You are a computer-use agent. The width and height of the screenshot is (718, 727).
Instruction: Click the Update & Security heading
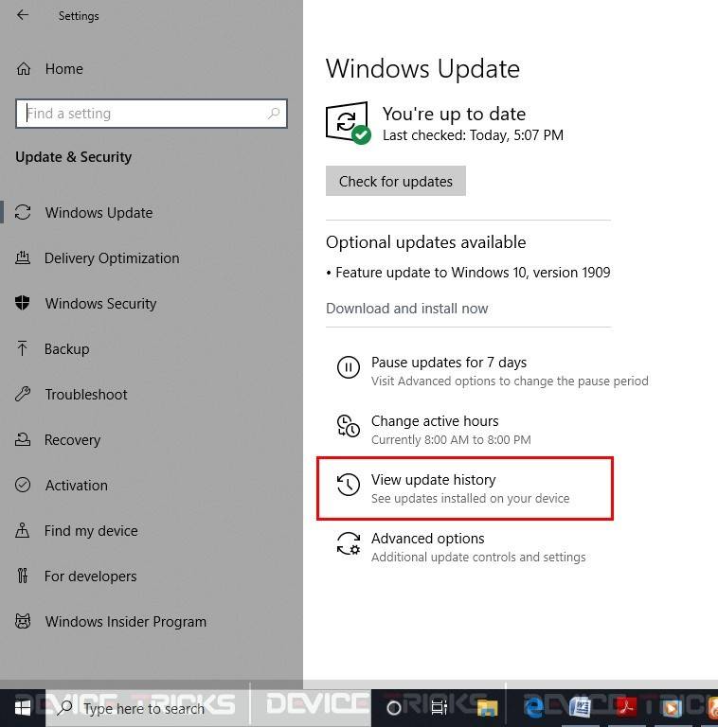tap(73, 157)
